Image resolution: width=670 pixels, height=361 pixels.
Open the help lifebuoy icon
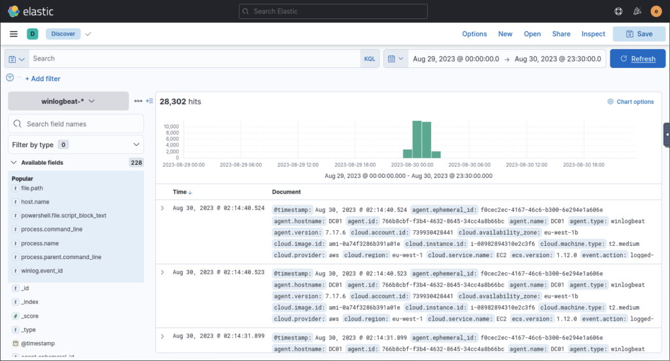[618, 12]
